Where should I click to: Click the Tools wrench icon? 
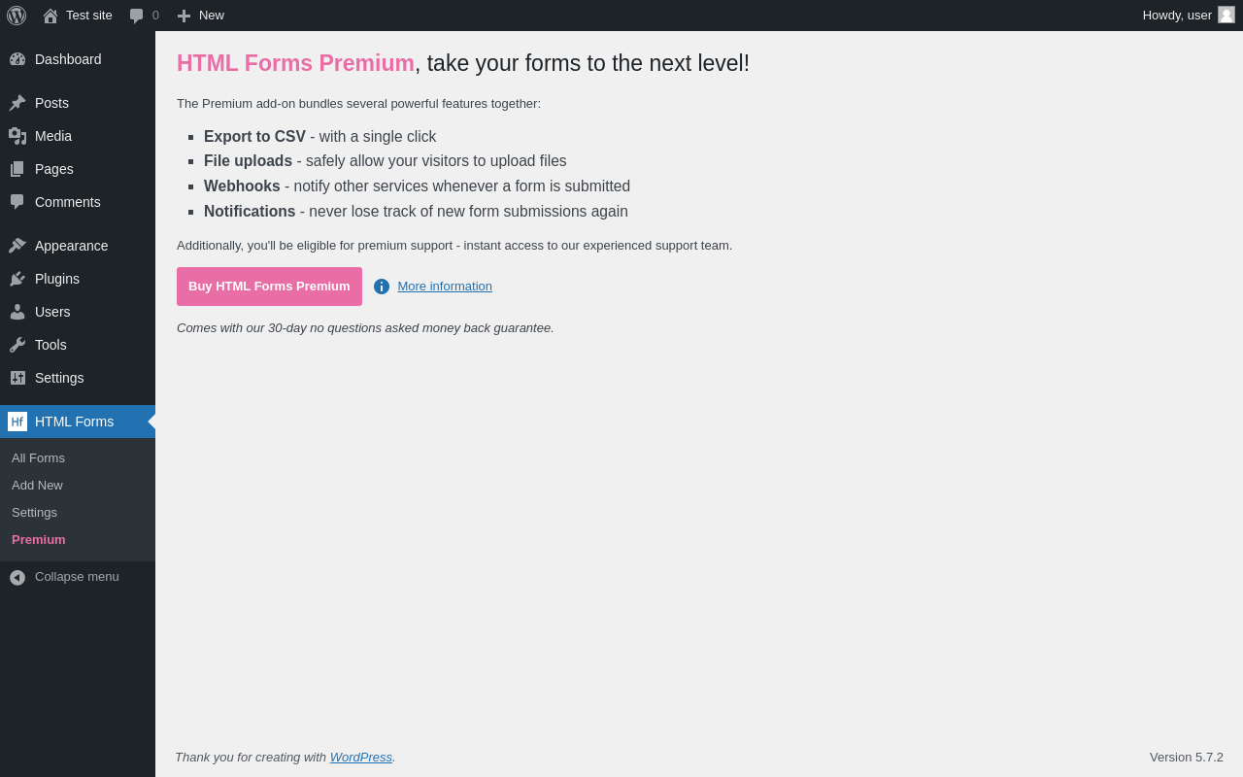pyautogui.click(x=17, y=345)
